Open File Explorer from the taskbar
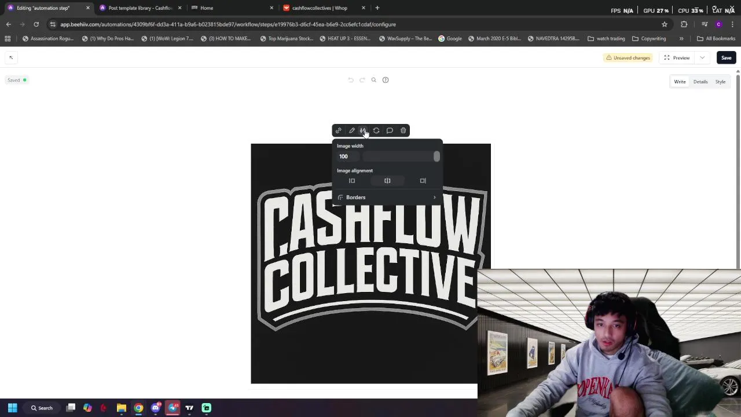This screenshot has width=741, height=417. 122,408
